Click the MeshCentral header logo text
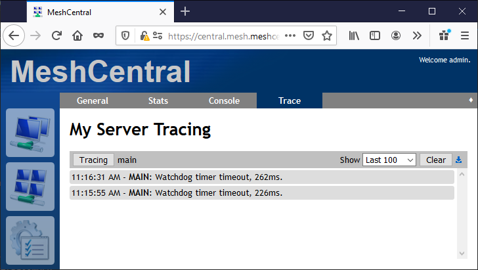478x270 pixels. point(100,72)
